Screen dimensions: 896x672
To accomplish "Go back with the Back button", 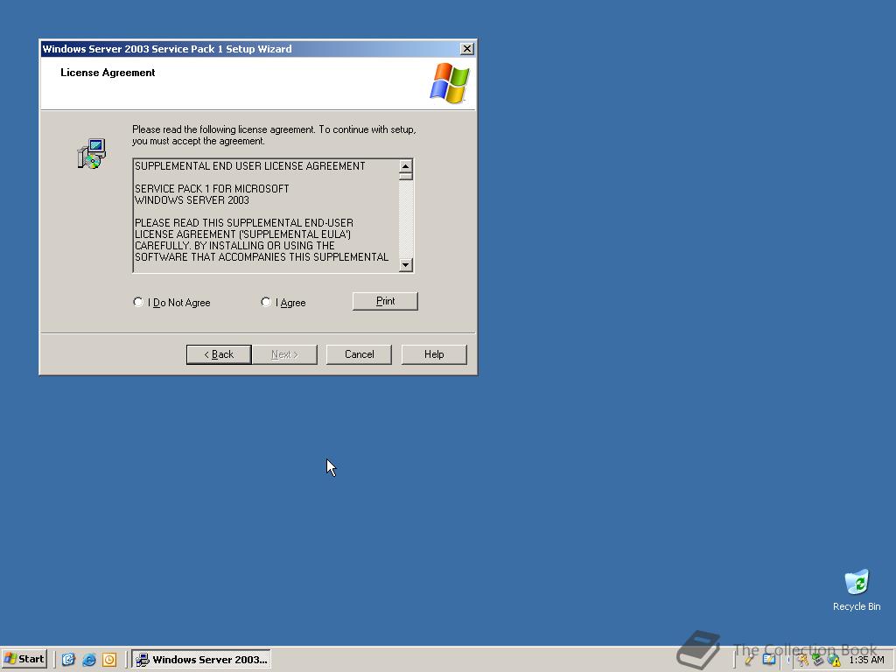I will 219,354.
